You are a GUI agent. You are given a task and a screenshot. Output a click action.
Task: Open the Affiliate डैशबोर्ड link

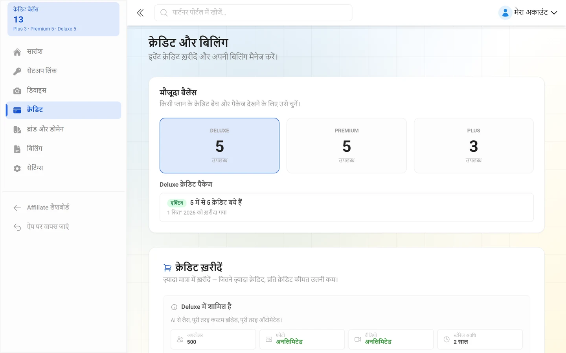point(64,207)
